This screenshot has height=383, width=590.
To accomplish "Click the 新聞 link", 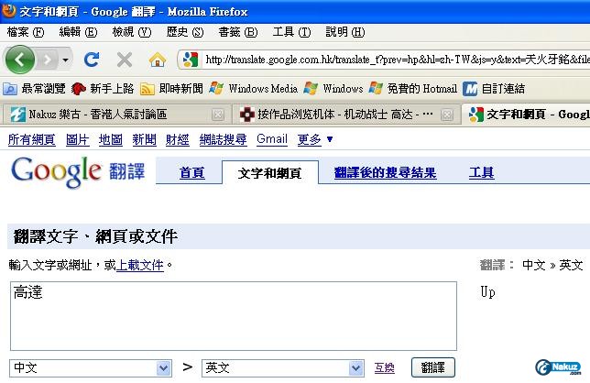I will click(144, 139).
